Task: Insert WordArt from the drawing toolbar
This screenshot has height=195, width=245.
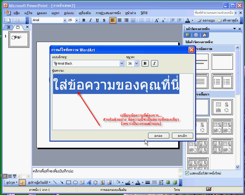Action: (89, 182)
